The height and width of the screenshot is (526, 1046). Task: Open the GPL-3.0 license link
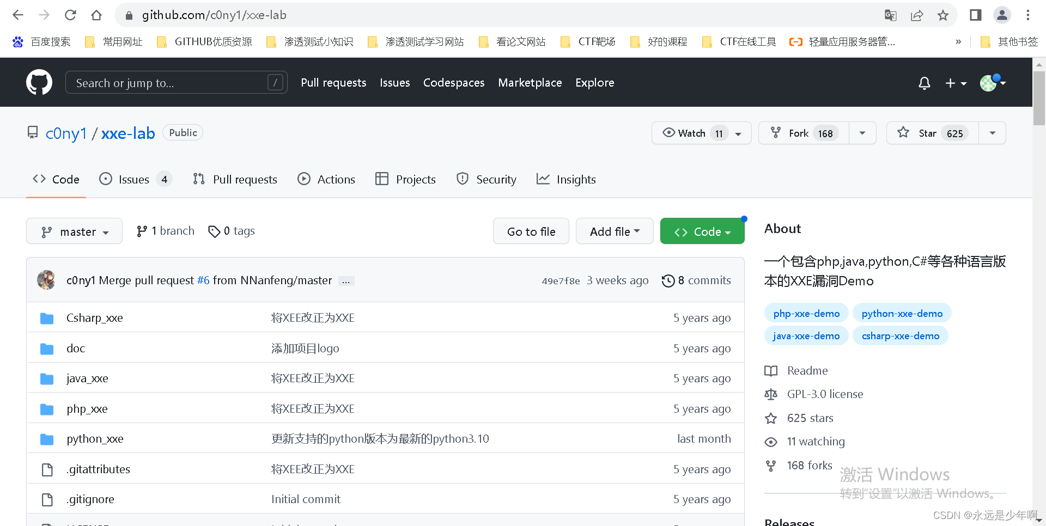(825, 394)
